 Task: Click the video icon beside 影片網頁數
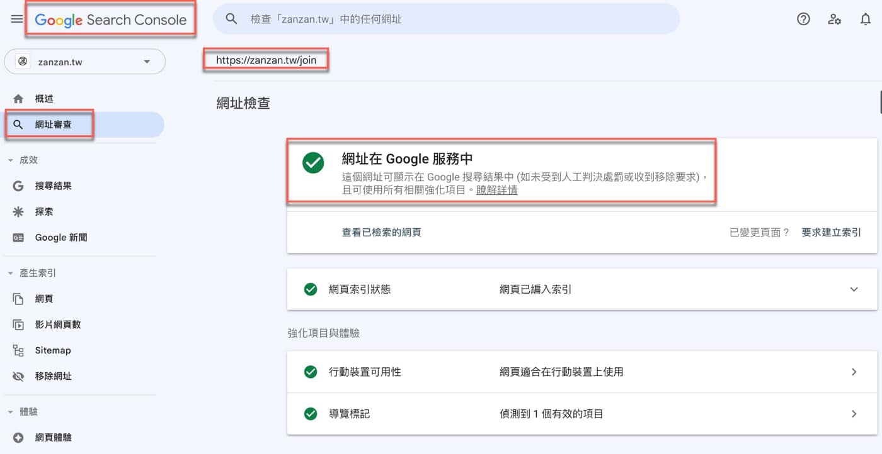pos(18,324)
